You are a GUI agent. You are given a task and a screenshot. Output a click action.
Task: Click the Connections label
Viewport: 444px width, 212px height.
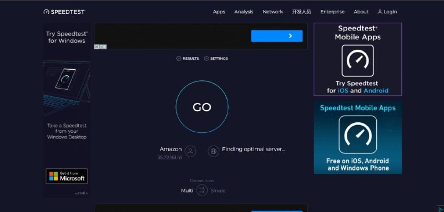click(202, 180)
